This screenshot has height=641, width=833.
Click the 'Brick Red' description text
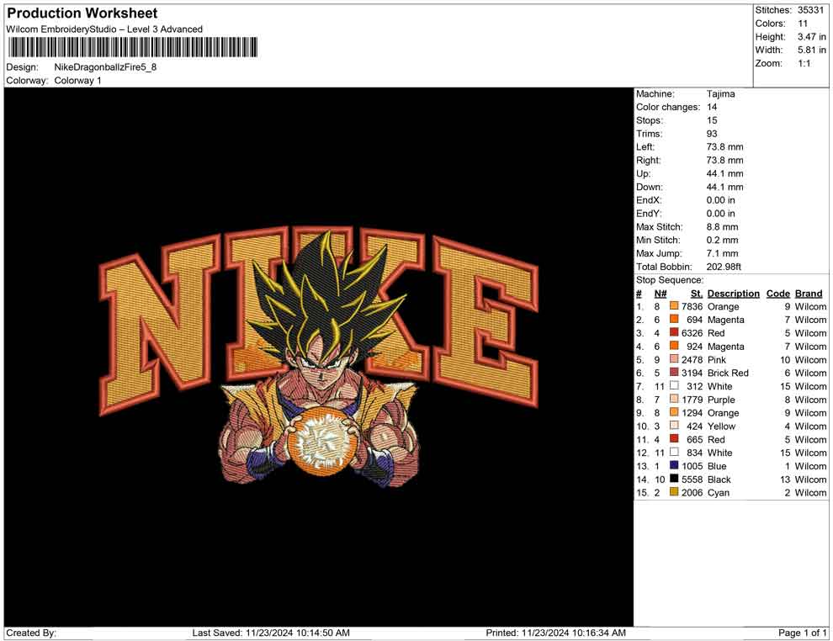[x=728, y=373]
